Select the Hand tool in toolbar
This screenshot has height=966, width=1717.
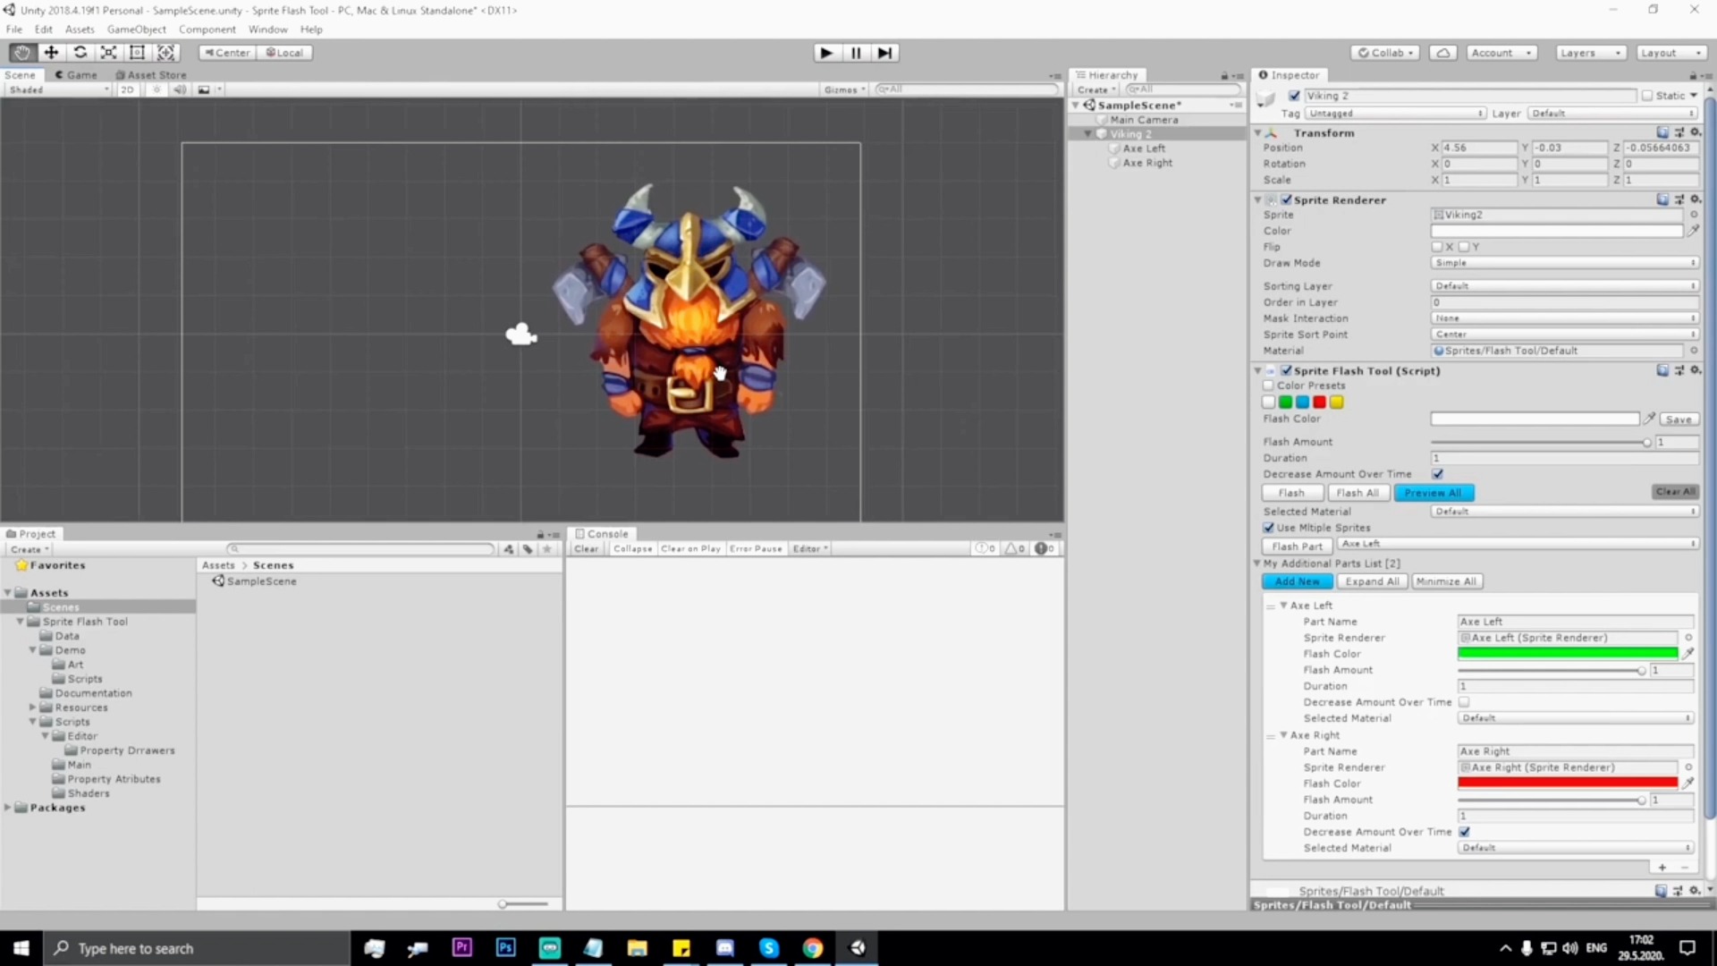pyautogui.click(x=22, y=53)
